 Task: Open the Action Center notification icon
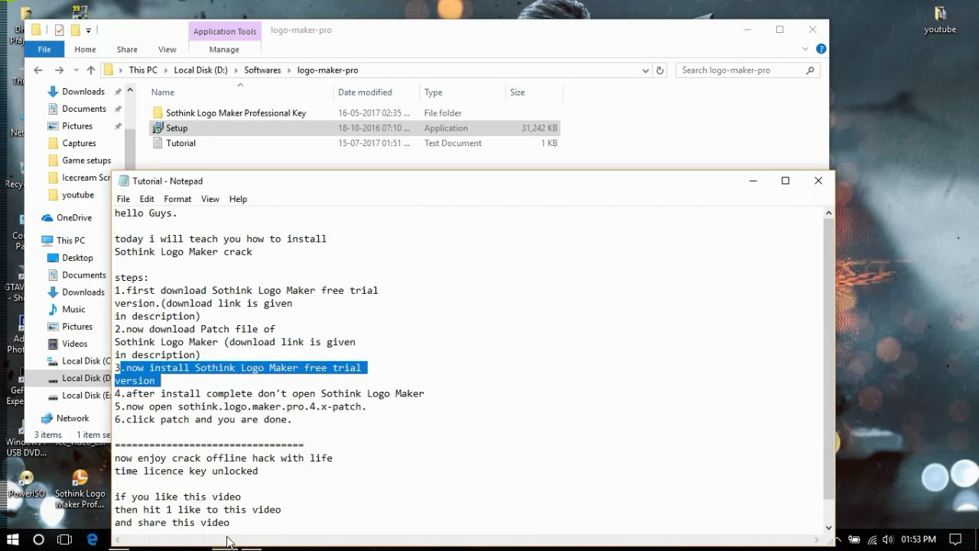click(955, 540)
